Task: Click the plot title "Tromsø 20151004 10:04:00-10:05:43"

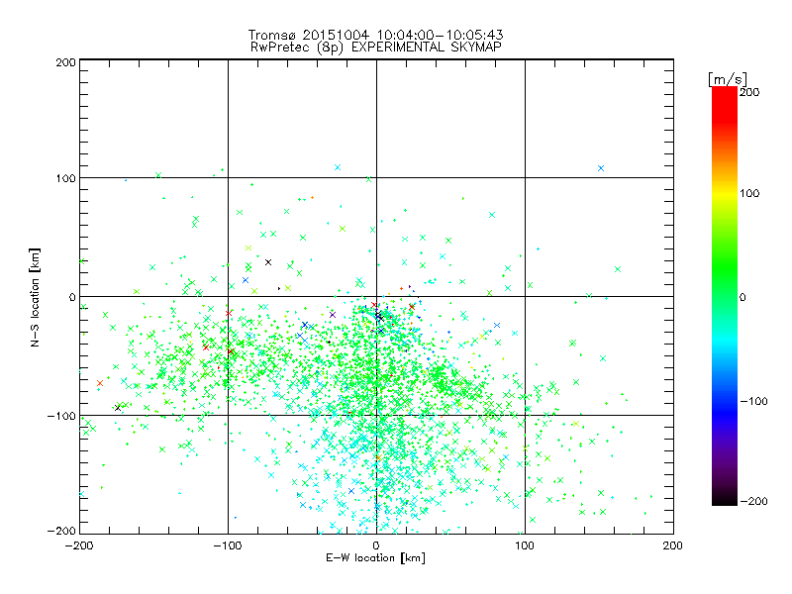Action: pos(375,35)
